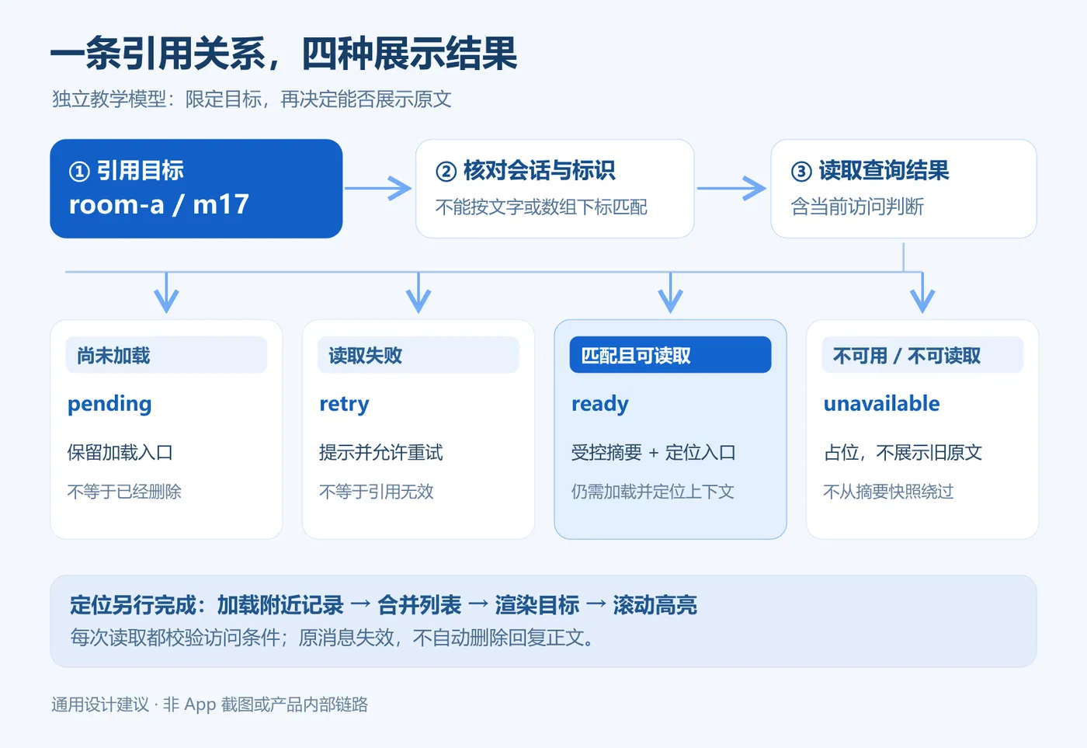The height and width of the screenshot is (748, 1087).
Task: Click the step heading ③ 读取查询结果
Action: 870,170
